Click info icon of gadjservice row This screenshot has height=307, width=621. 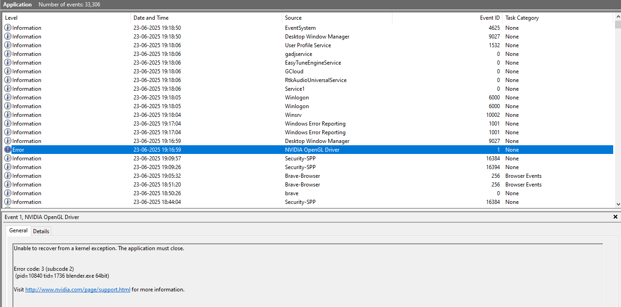[8, 54]
